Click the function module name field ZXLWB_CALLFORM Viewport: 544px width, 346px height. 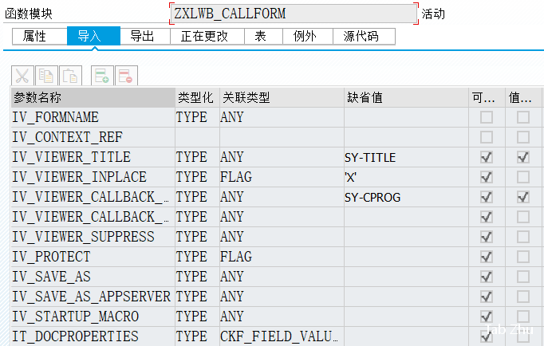pyautogui.click(x=294, y=14)
